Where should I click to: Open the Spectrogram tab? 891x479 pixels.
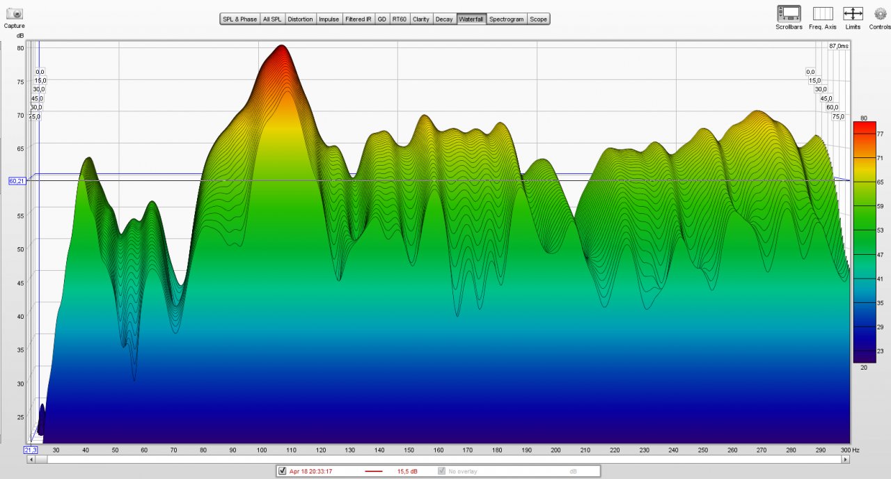coord(506,19)
